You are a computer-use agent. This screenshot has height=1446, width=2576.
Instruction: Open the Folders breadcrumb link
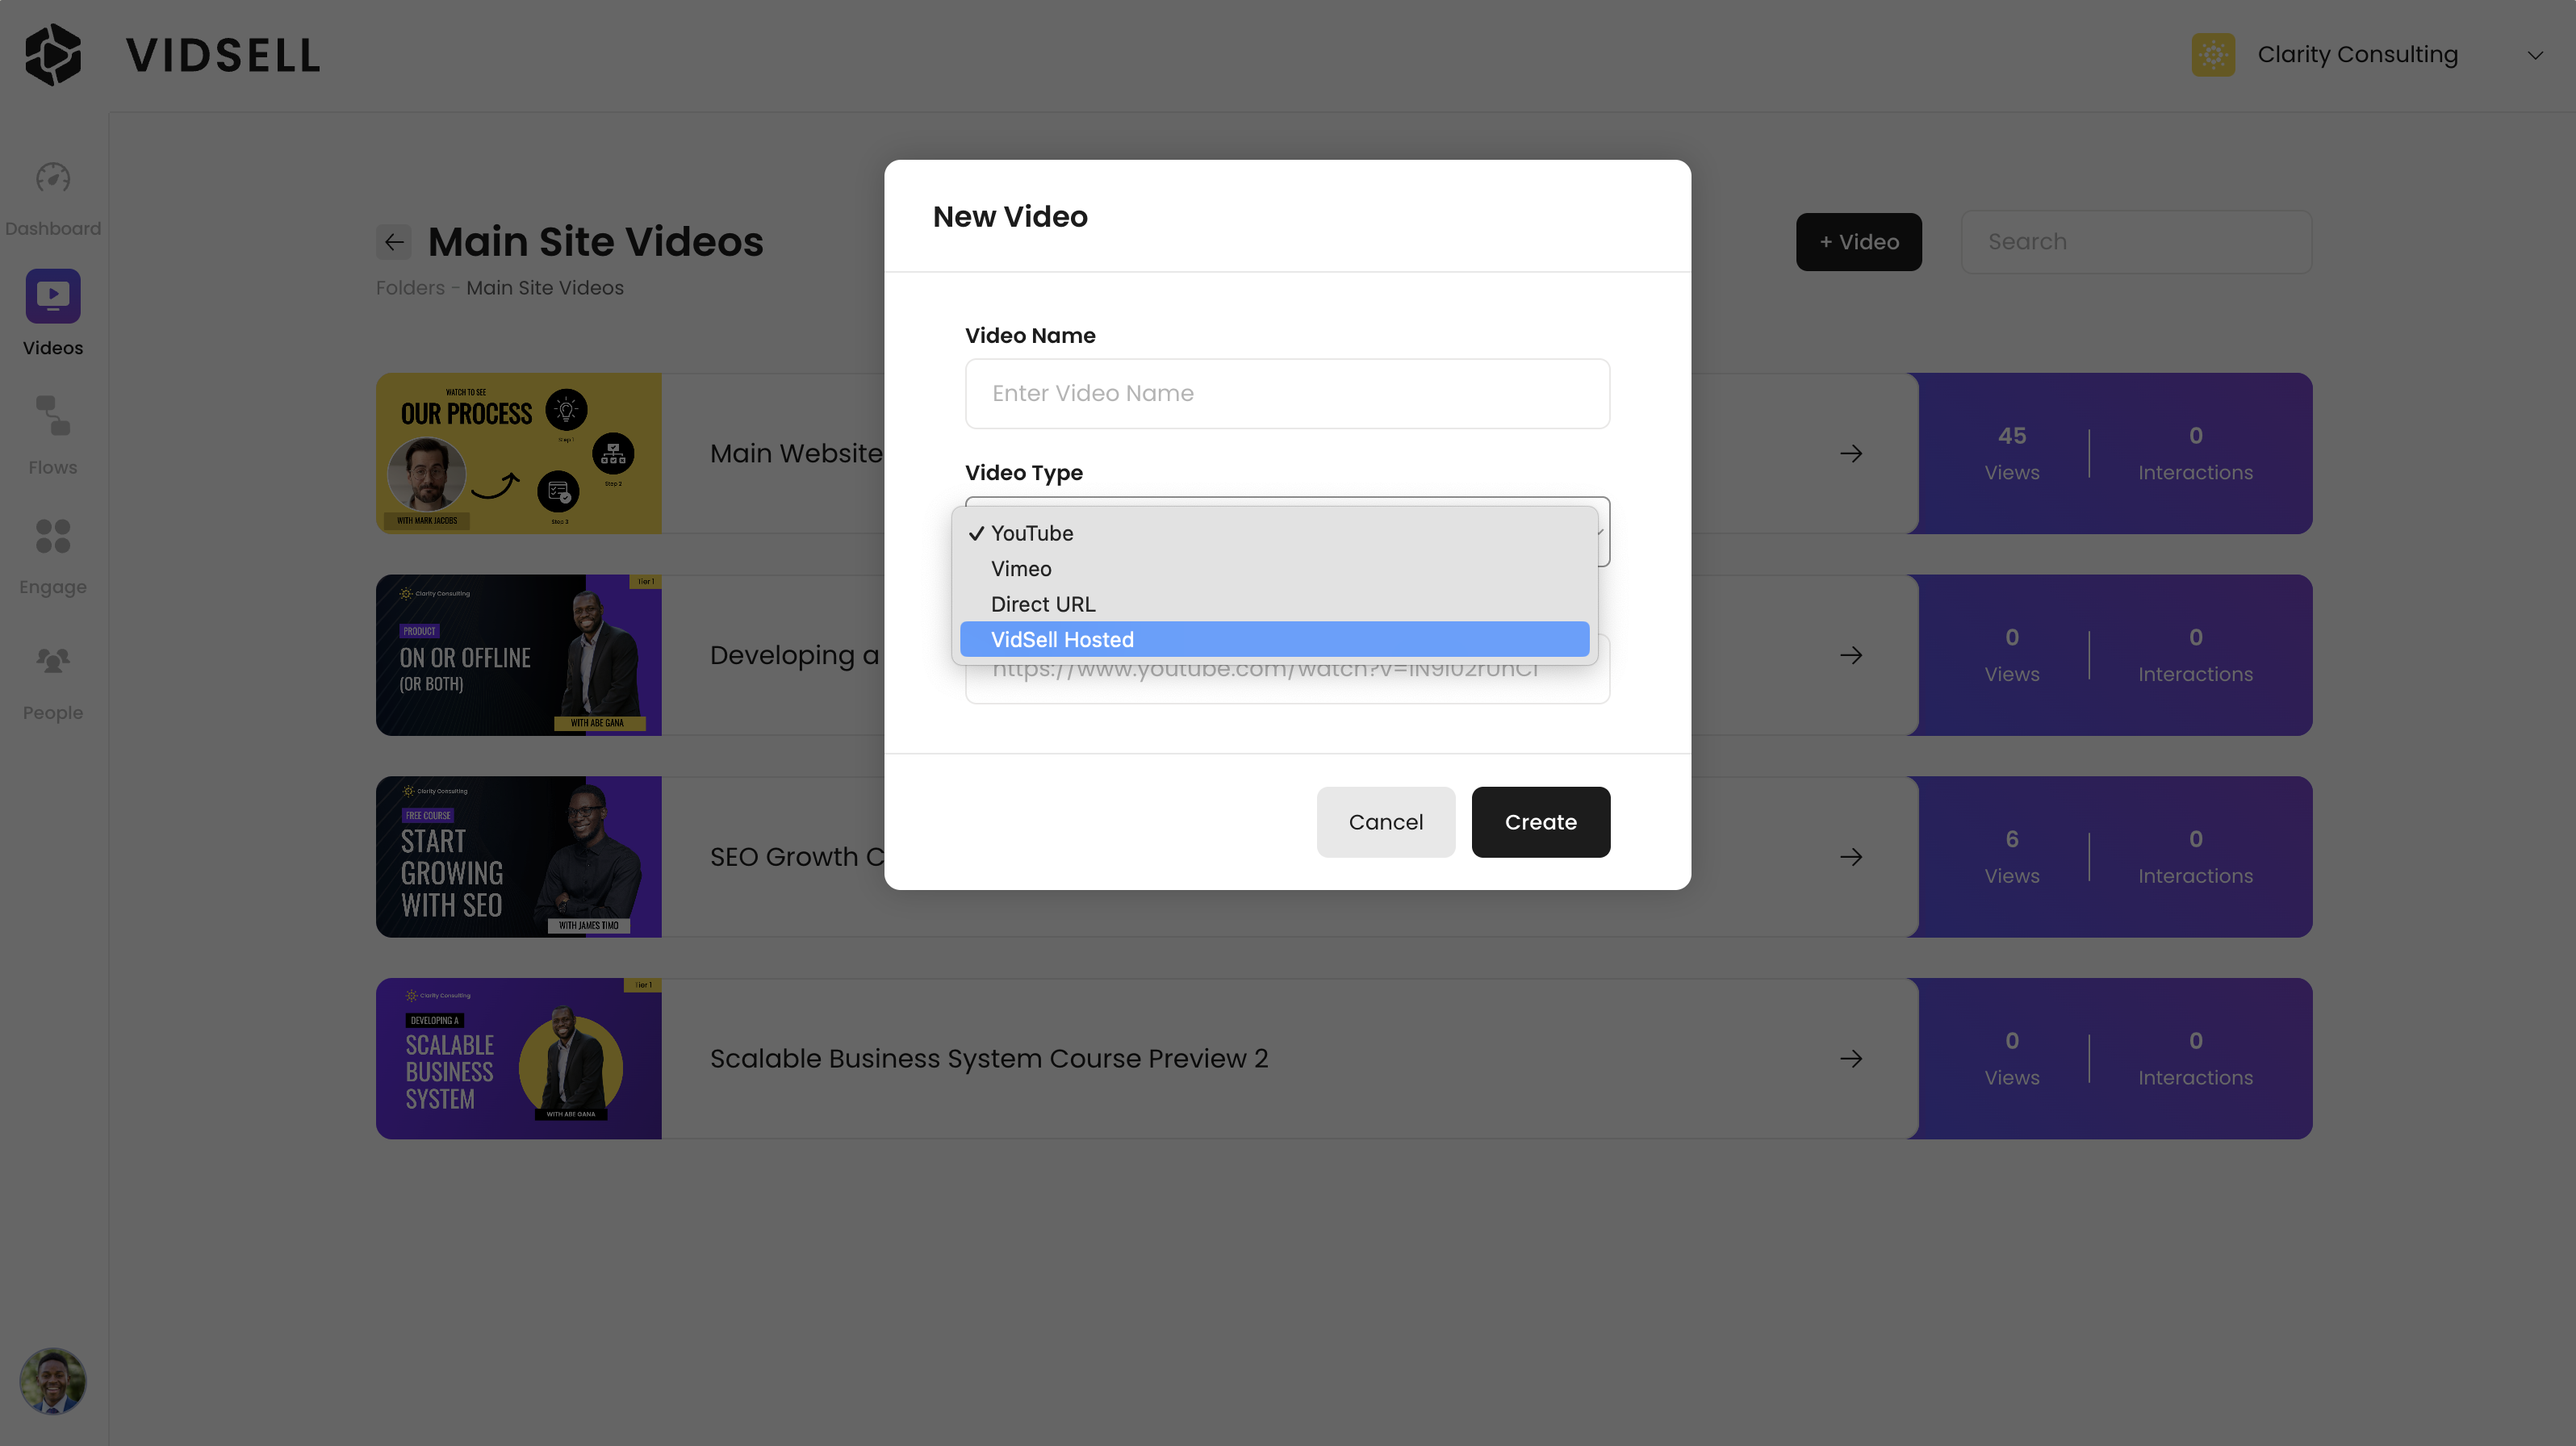(x=409, y=287)
